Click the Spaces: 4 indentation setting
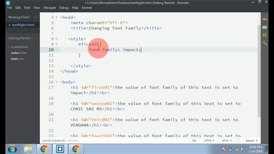This screenshot has width=274, height=154. (251, 141)
